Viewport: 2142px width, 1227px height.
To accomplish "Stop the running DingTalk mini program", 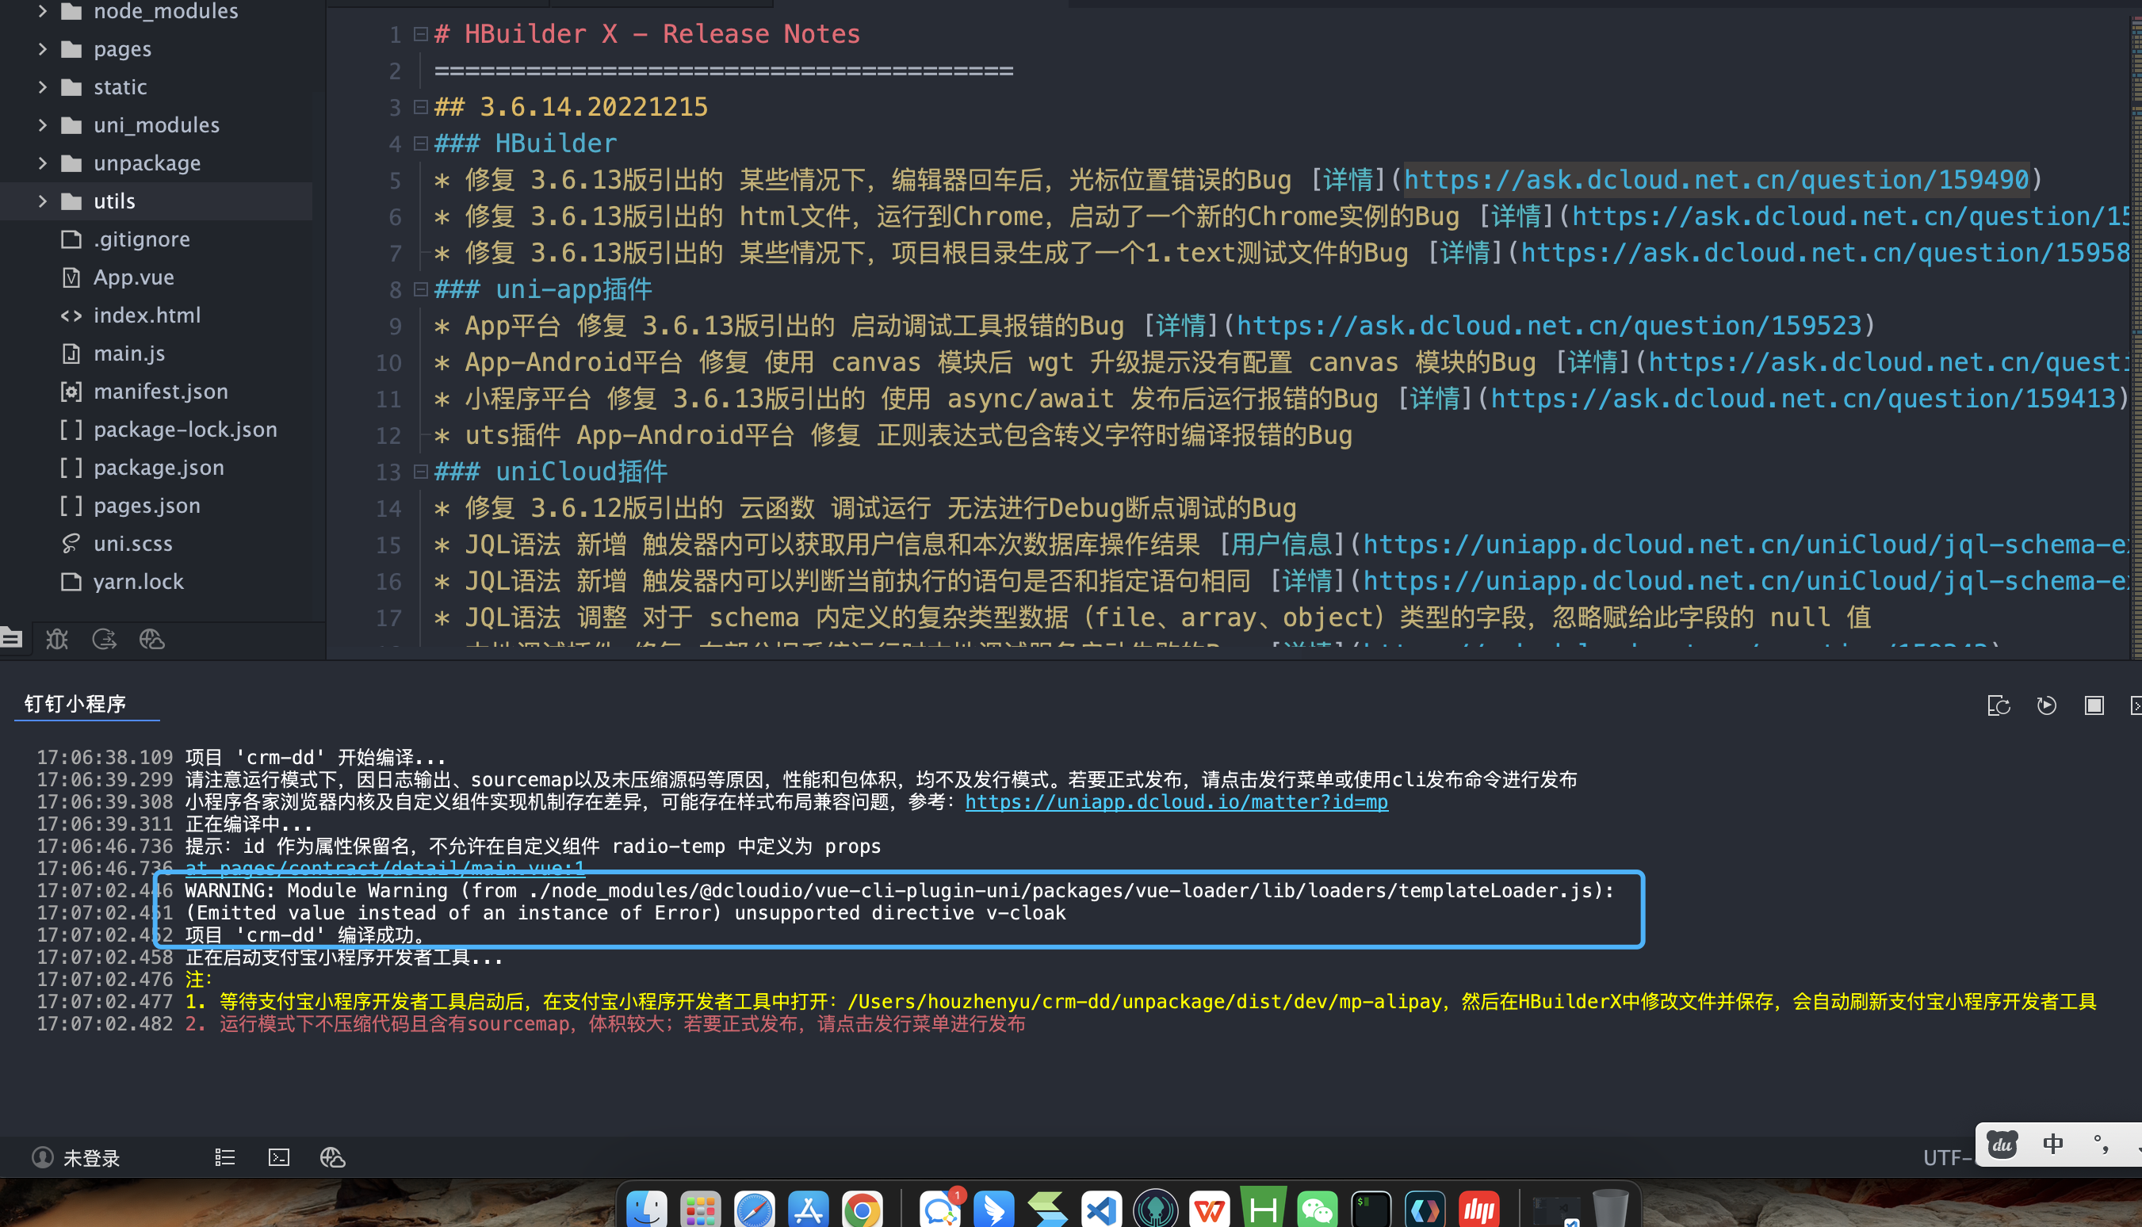I will pyautogui.click(x=2094, y=705).
